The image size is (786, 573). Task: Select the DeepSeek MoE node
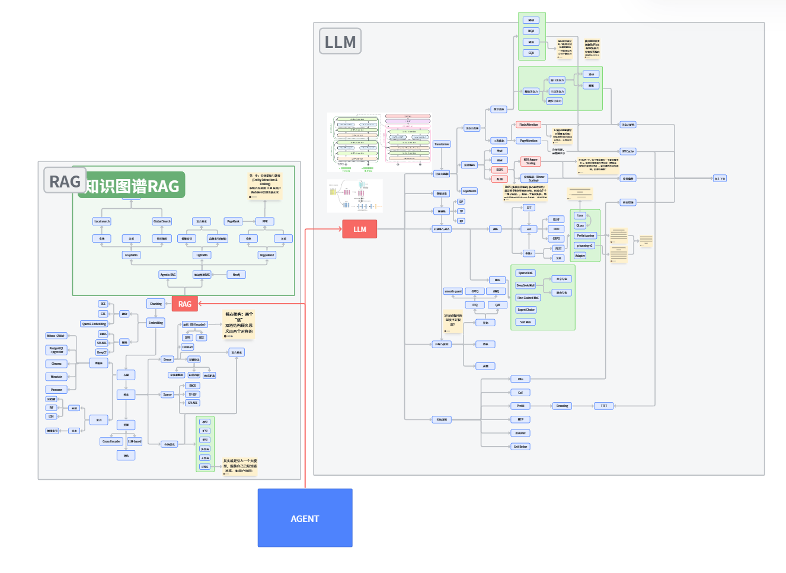pyautogui.click(x=525, y=285)
